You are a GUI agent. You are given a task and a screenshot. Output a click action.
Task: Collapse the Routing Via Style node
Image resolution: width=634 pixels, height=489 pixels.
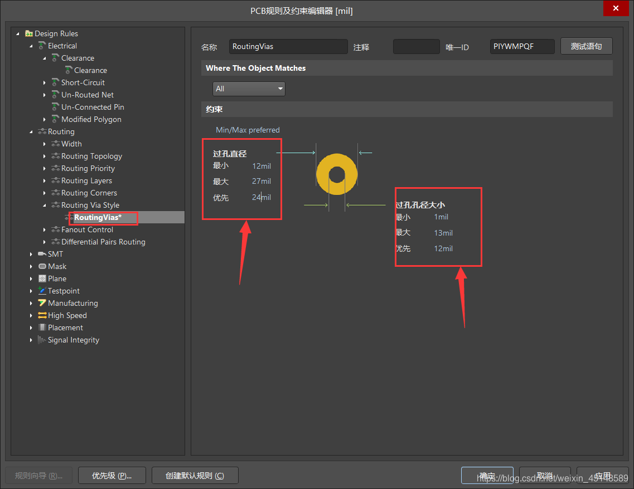tap(45, 205)
